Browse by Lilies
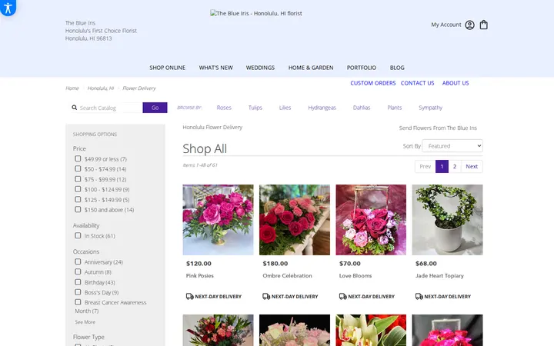The width and height of the screenshot is (554, 346). (x=285, y=108)
